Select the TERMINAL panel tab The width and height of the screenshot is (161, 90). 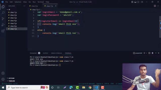[x=68, y=53]
